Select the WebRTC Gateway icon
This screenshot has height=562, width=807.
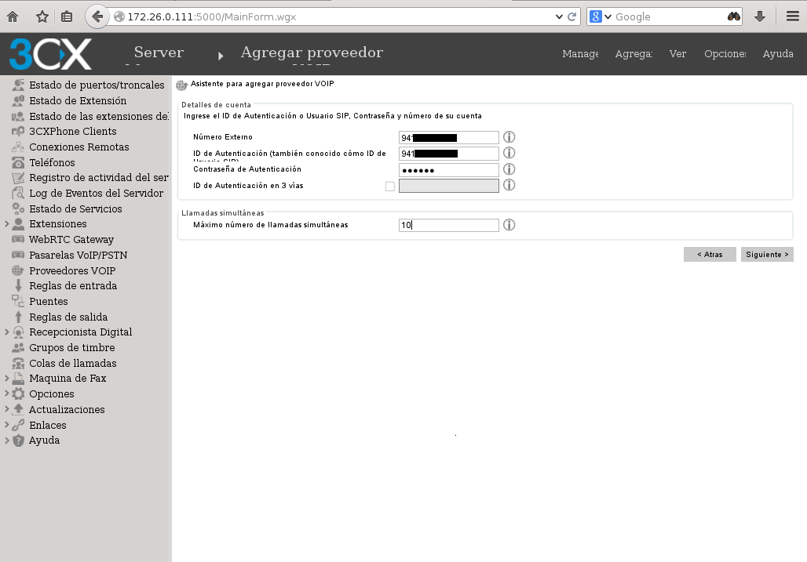pyautogui.click(x=19, y=239)
